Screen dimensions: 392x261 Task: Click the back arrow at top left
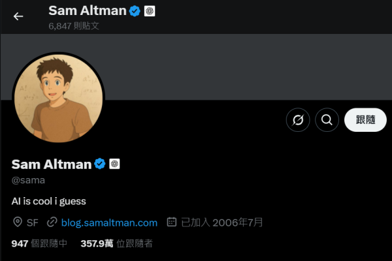pyautogui.click(x=18, y=16)
